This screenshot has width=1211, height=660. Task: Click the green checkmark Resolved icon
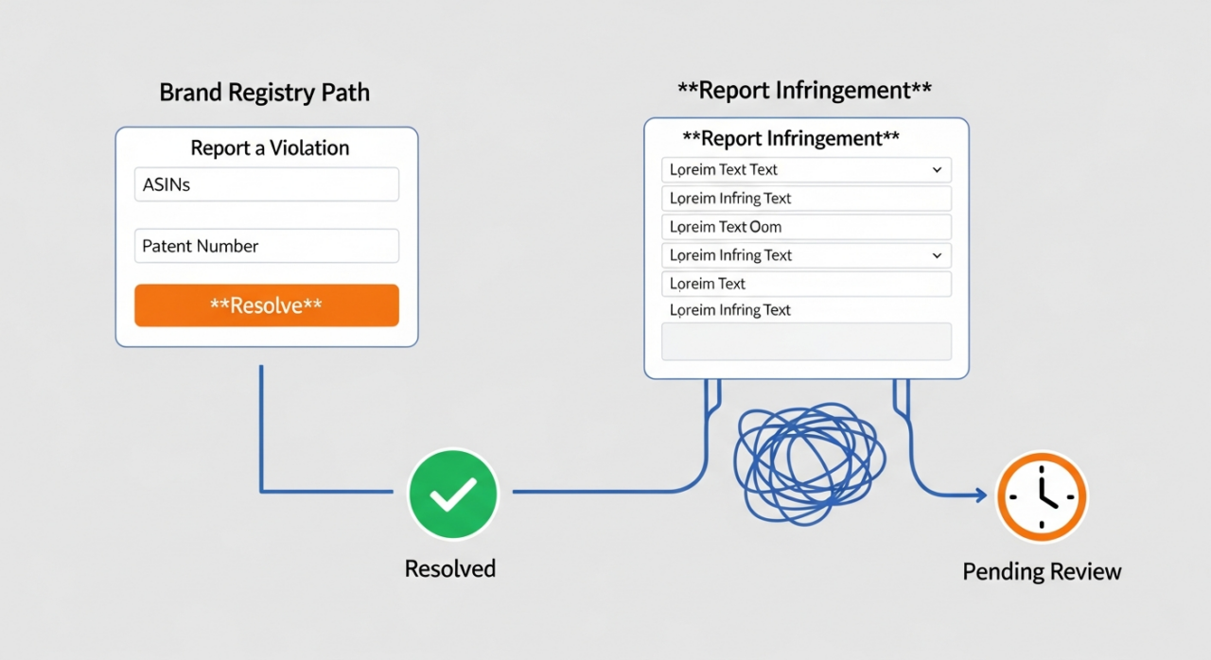click(x=452, y=494)
